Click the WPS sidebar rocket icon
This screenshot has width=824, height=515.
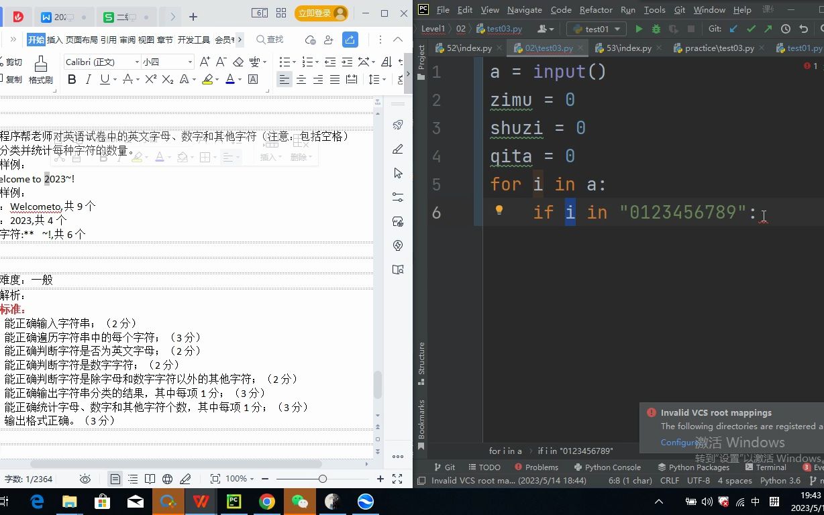click(398, 125)
